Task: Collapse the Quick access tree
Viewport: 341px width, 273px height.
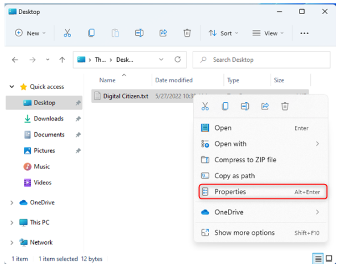Action: point(12,87)
